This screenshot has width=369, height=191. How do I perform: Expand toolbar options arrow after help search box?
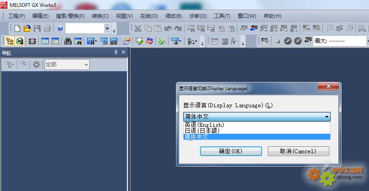point(114,30)
